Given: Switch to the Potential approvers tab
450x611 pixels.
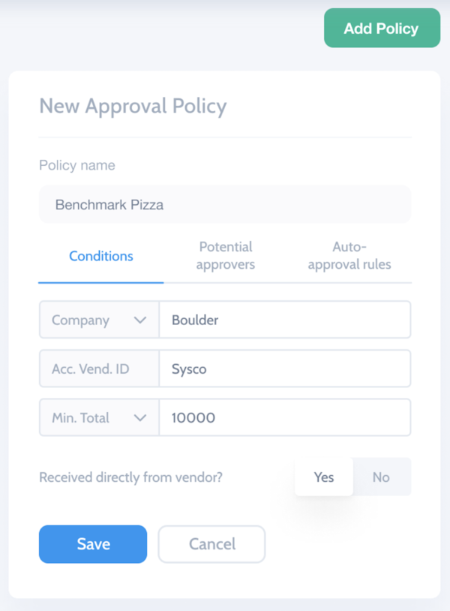Looking at the screenshot, I should pos(226,257).
